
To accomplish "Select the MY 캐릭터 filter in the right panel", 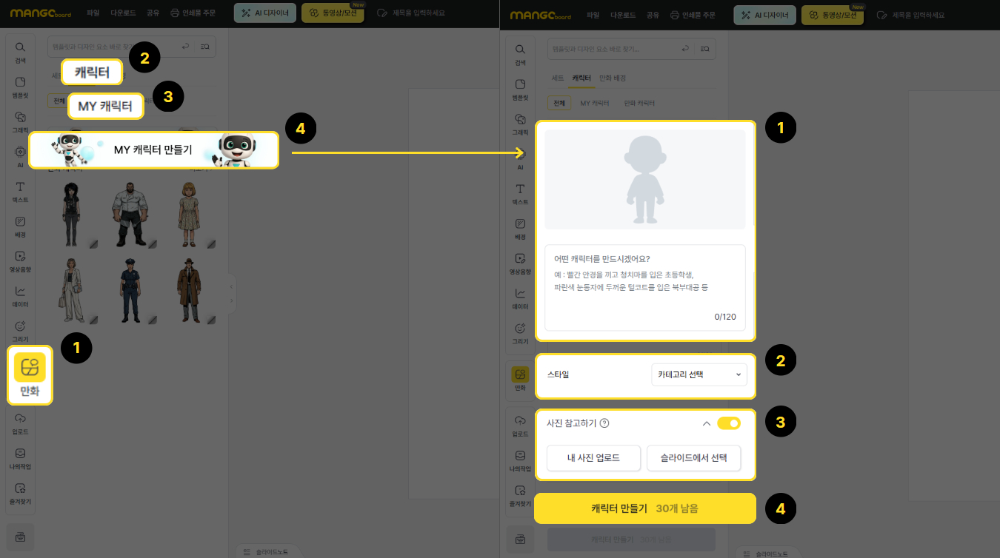I will tap(595, 103).
